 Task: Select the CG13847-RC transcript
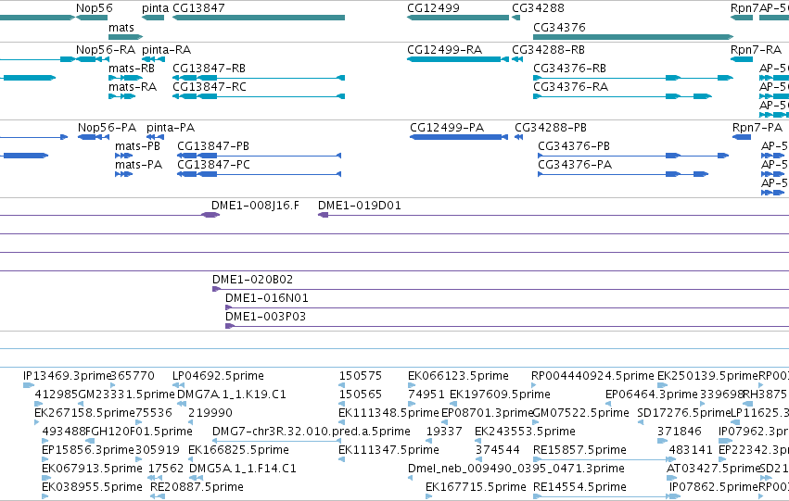click(x=259, y=96)
